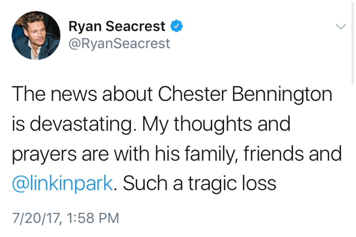Click the word "My" in the tweet
This screenshot has width=356, height=237.
coord(154,124)
